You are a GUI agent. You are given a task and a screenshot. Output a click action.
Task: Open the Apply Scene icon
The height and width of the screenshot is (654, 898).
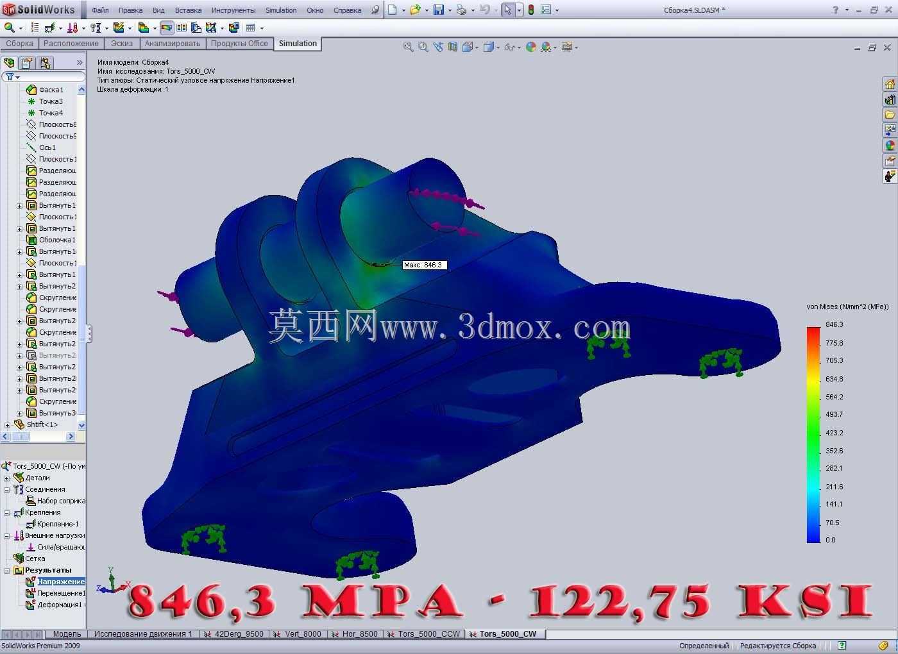tap(546, 47)
